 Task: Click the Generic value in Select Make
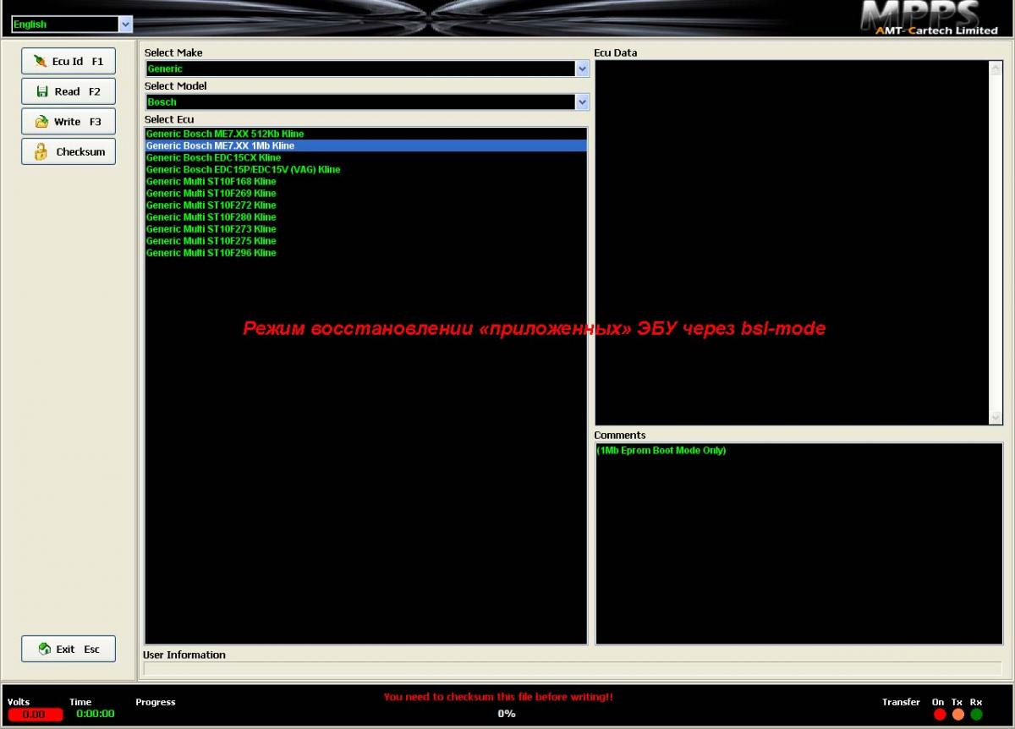(x=165, y=69)
